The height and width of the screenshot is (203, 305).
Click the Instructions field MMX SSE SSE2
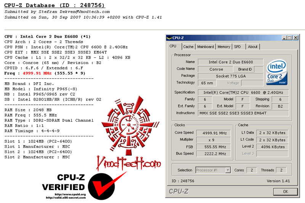(243, 113)
